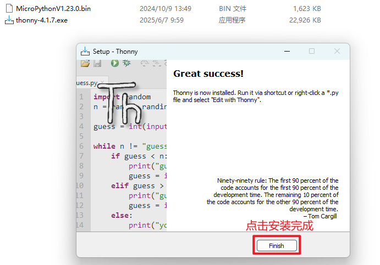Click the installer icon of thonny-4.1.7.exe
This screenshot has height=265, width=380.
point(9,20)
